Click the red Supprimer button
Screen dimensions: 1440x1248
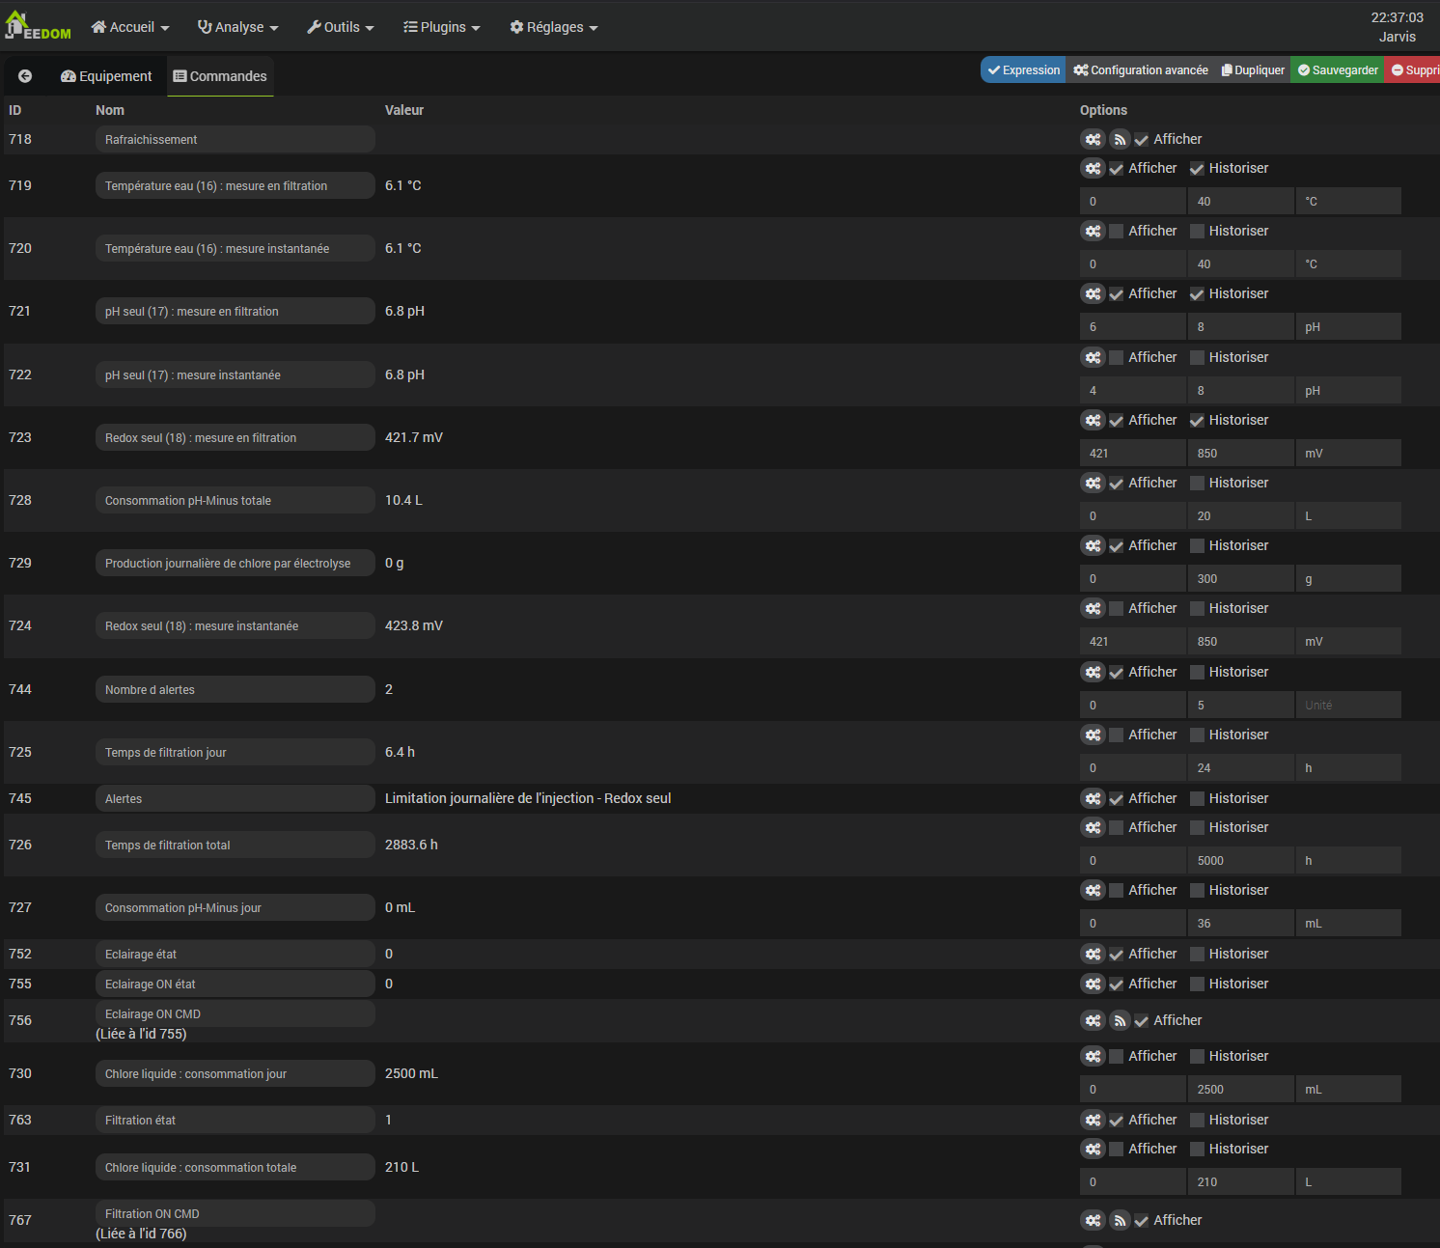1412,69
